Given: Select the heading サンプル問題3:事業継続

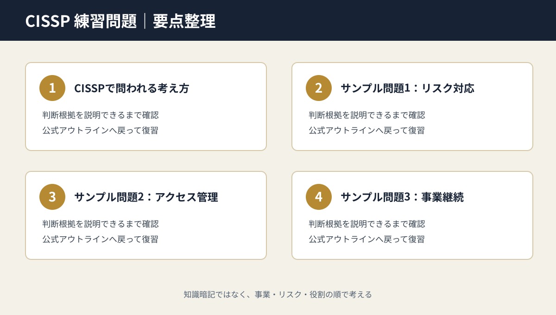Looking at the screenshot, I should (402, 197).
